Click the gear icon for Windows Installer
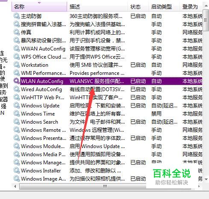 17,170
